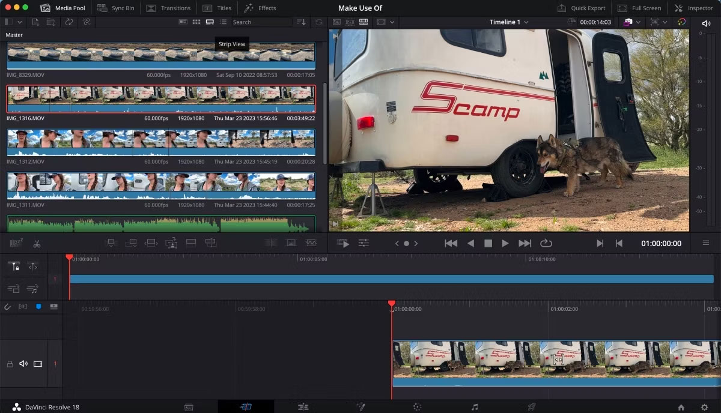Switch to the Edit page tab
This screenshot has height=413, width=721.
tap(303, 407)
